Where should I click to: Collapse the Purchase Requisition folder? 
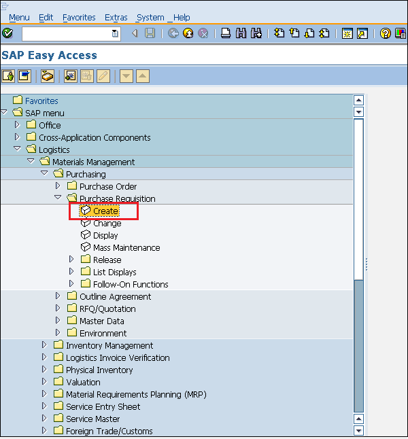pyautogui.click(x=58, y=197)
